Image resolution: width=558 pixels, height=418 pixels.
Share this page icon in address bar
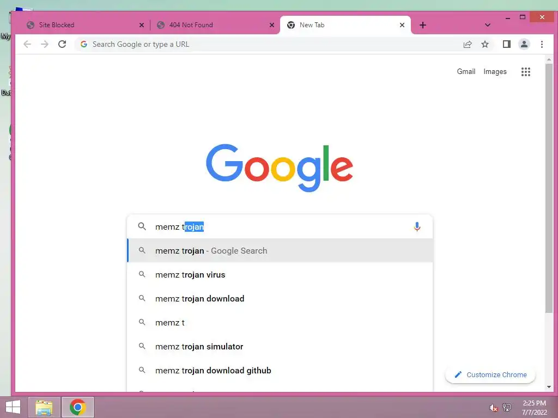pos(467,44)
